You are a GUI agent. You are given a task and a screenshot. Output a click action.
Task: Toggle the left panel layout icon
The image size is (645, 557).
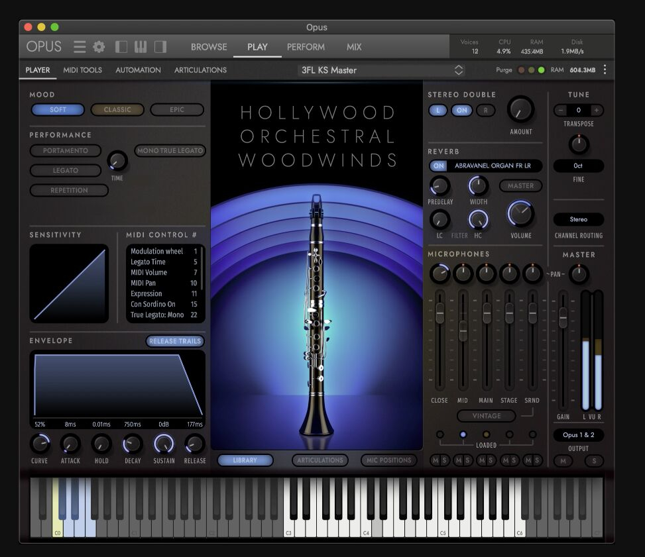click(121, 47)
